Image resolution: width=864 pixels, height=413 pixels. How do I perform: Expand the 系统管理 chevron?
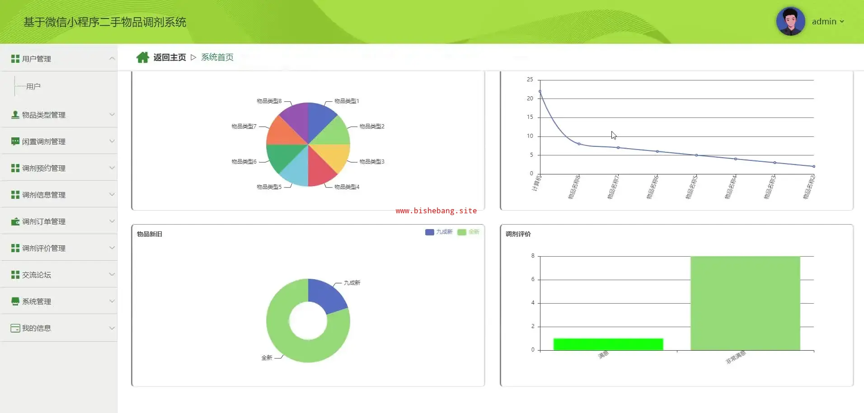112,301
